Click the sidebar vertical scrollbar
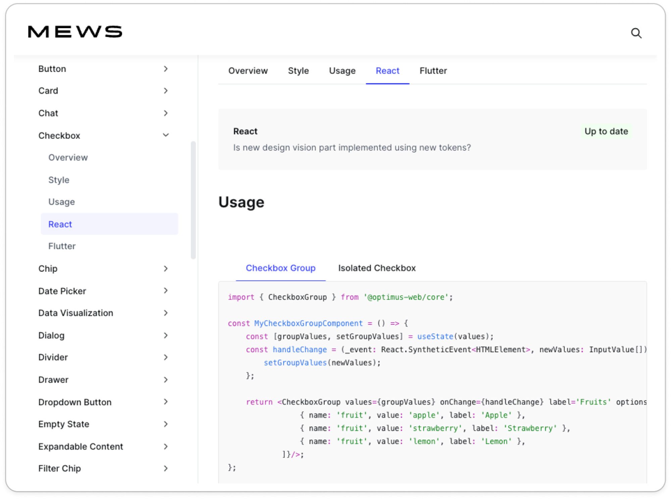The height and width of the screenshot is (499, 671). pyautogui.click(x=193, y=200)
